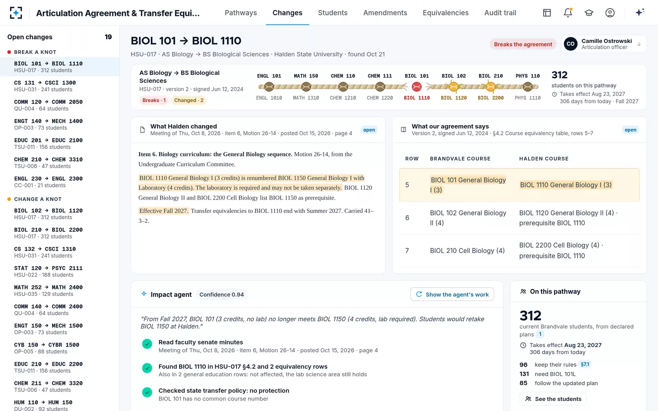Select the red BIOL 101 broken knot
The image size is (658, 411).
pyautogui.click(x=417, y=86)
